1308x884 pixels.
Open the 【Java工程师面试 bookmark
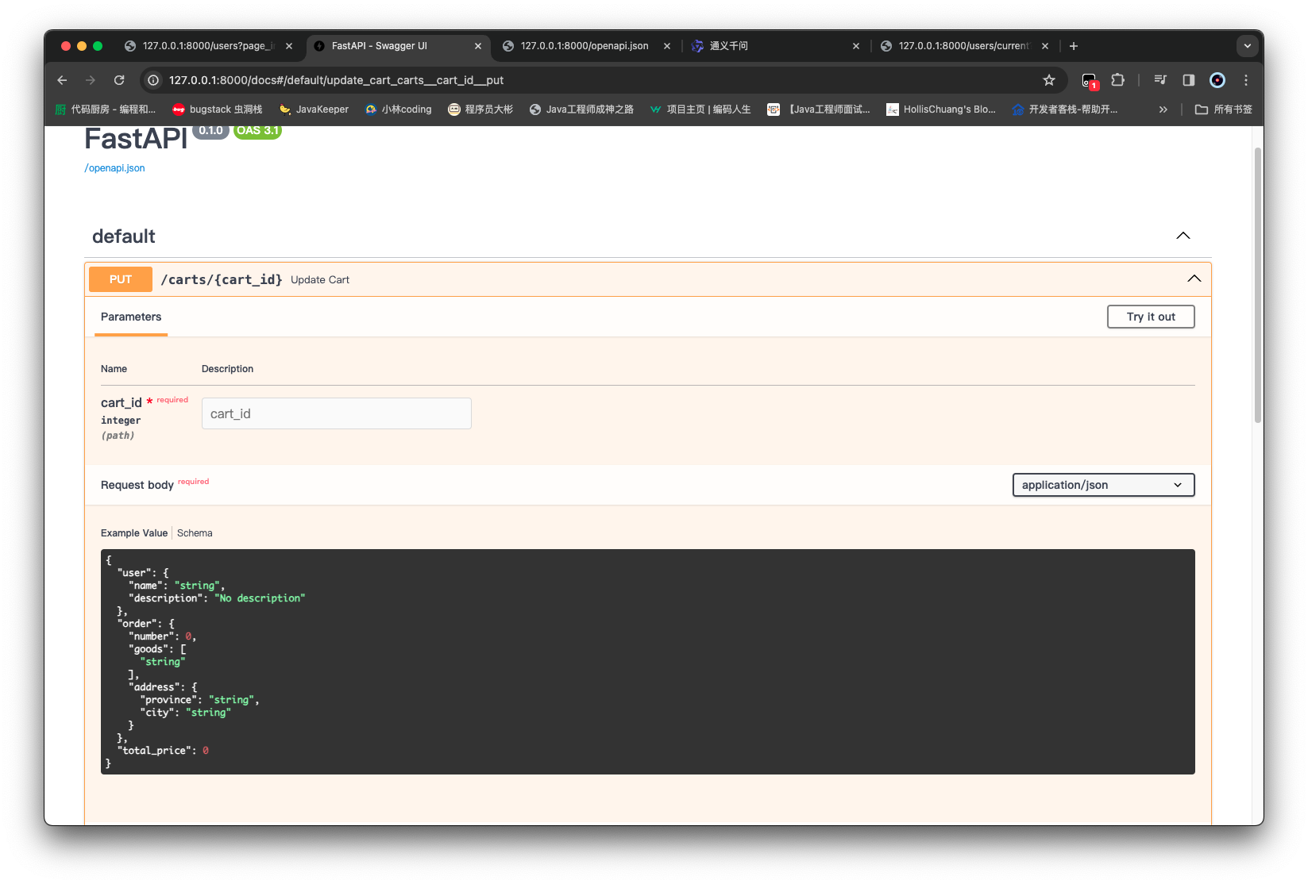coord(818,110)
